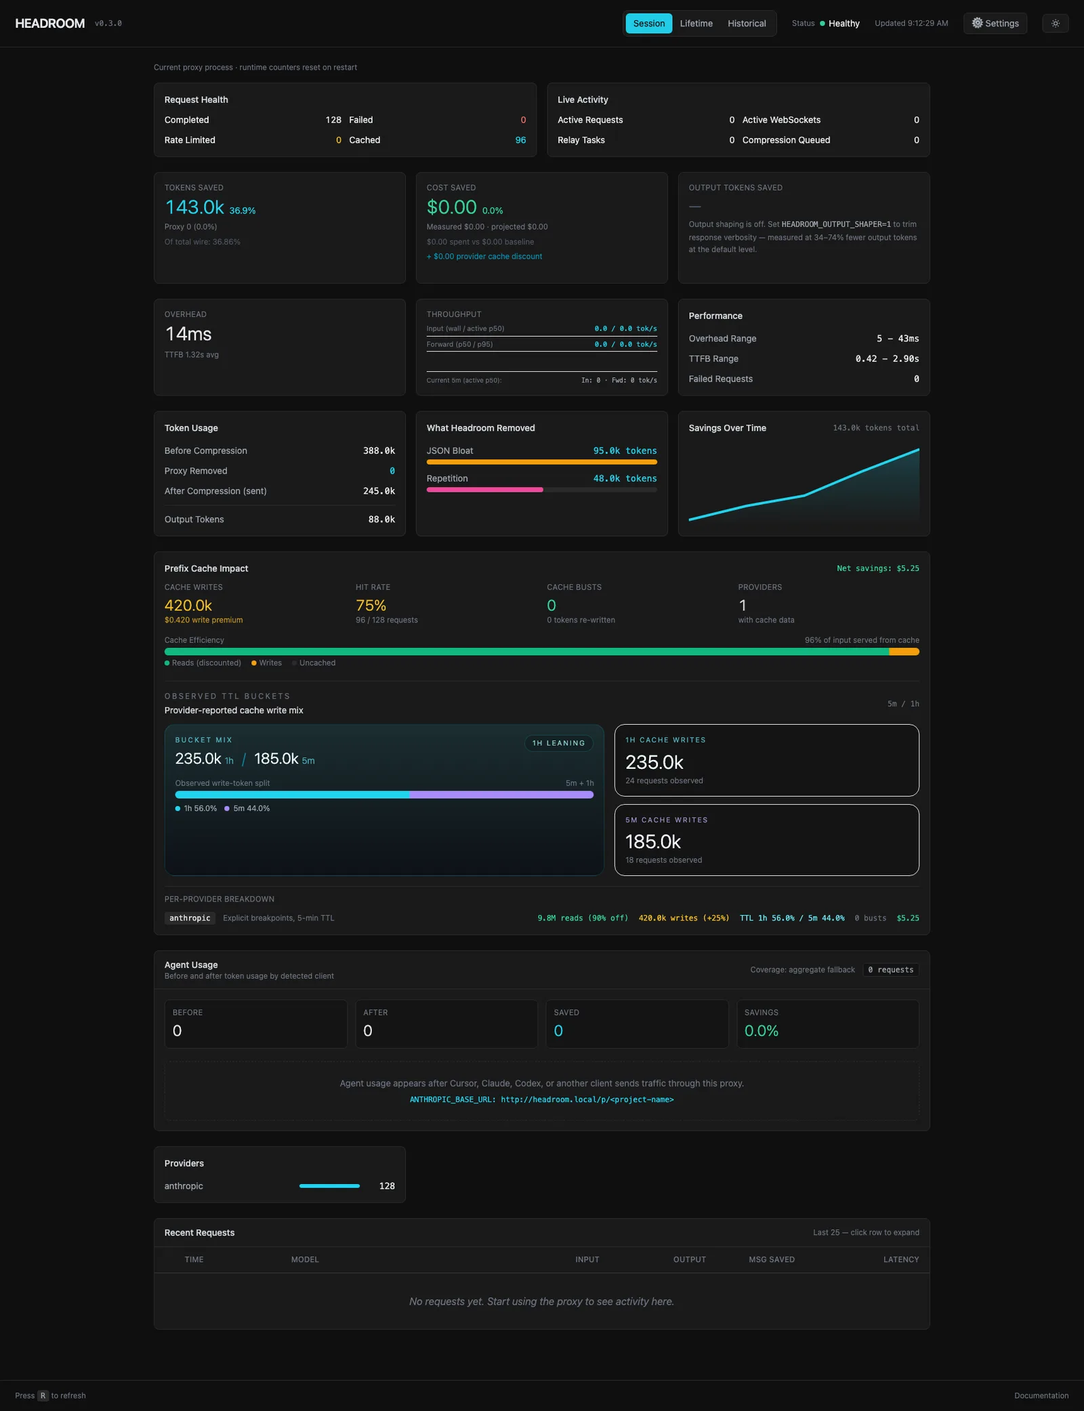Click the Net savings: $5.25 label

click(x=878, y=568)
